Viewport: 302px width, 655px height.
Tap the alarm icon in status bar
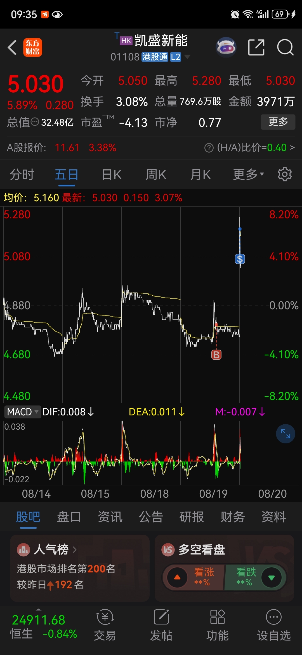235,14
